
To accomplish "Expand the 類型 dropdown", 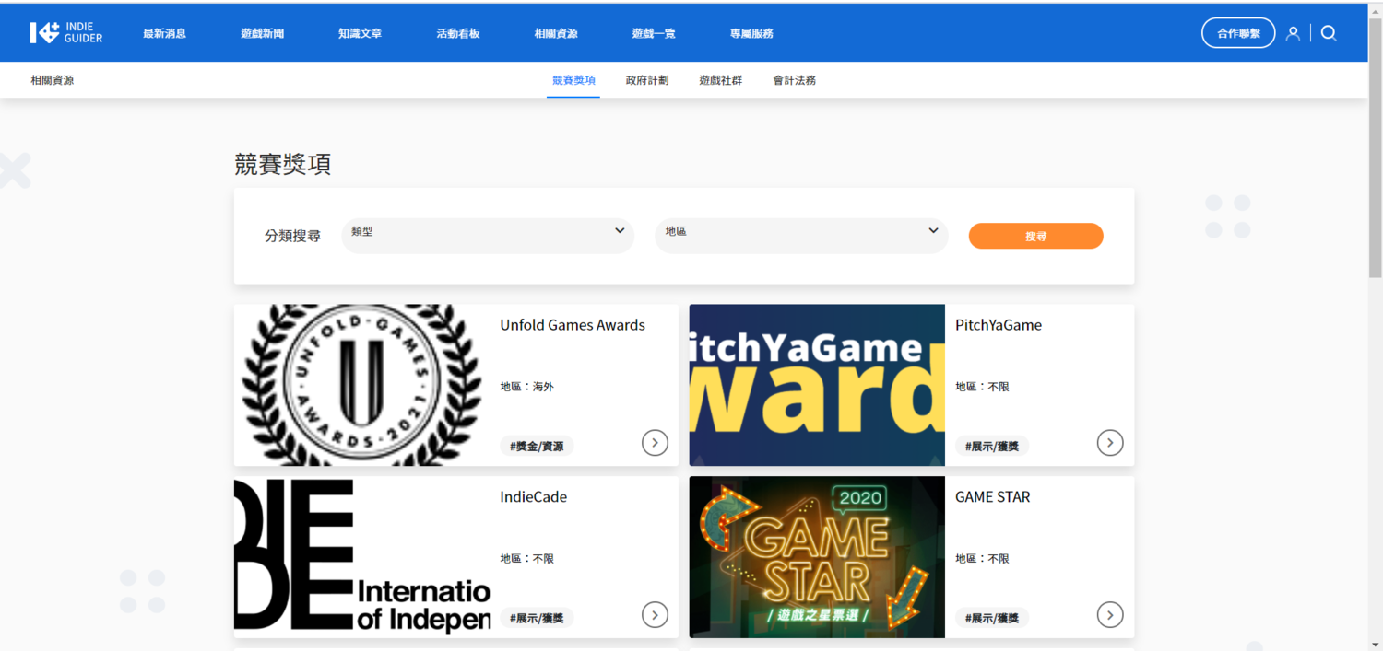I will pos(488,236).
